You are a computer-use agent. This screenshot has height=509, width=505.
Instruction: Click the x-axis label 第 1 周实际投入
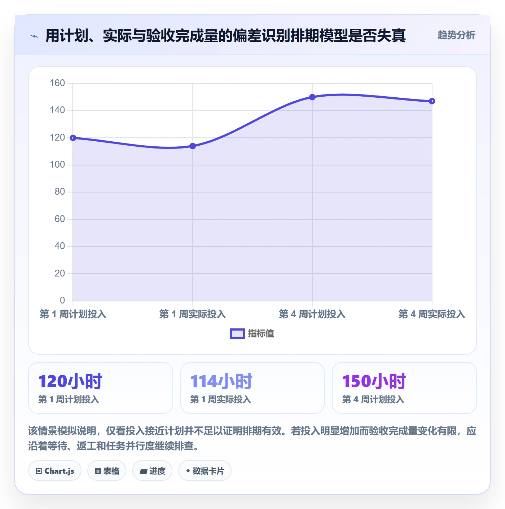click(x=193, y=314)
